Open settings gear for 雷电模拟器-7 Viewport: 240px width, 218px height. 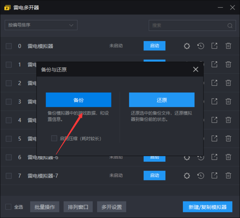187,176
